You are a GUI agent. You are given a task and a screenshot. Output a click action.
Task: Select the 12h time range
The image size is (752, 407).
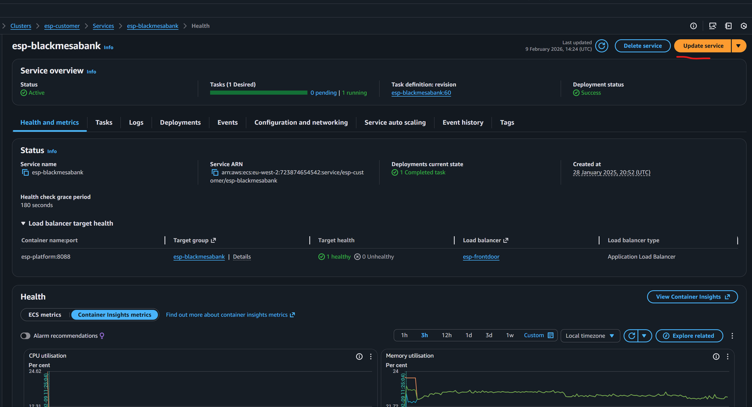(x=446, y=335)
